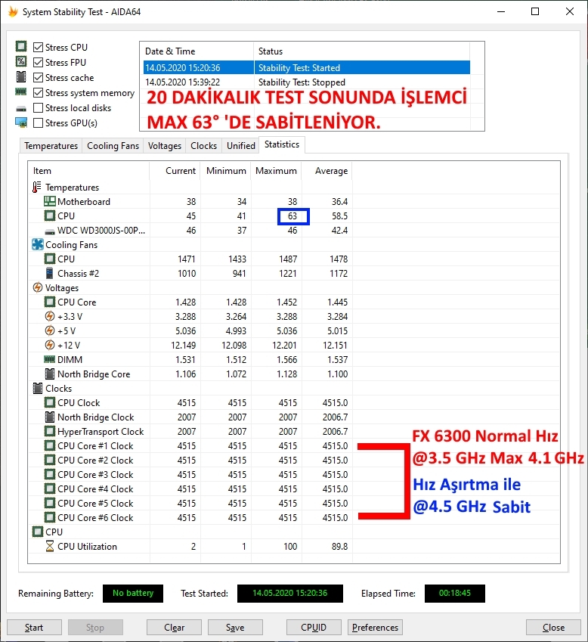Image resolution: width=588 pixels, height=642 pixels.
Task: Click the Date & Time log column header
Action: click(198, 51)
